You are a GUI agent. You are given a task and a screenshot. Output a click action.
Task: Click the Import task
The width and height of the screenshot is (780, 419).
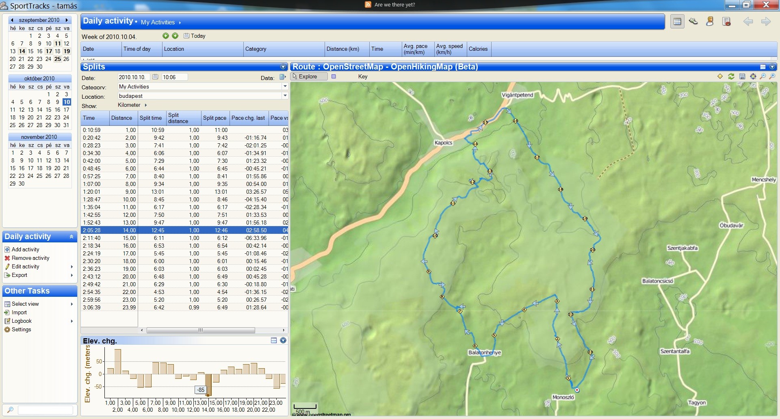click(x=15, y=312)
